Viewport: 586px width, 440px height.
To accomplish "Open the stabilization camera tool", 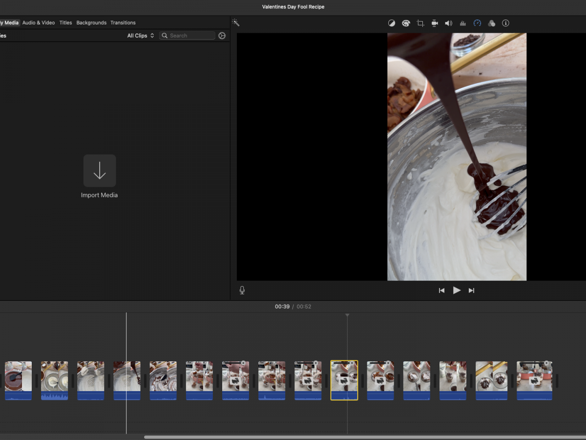I will point(435,23).
